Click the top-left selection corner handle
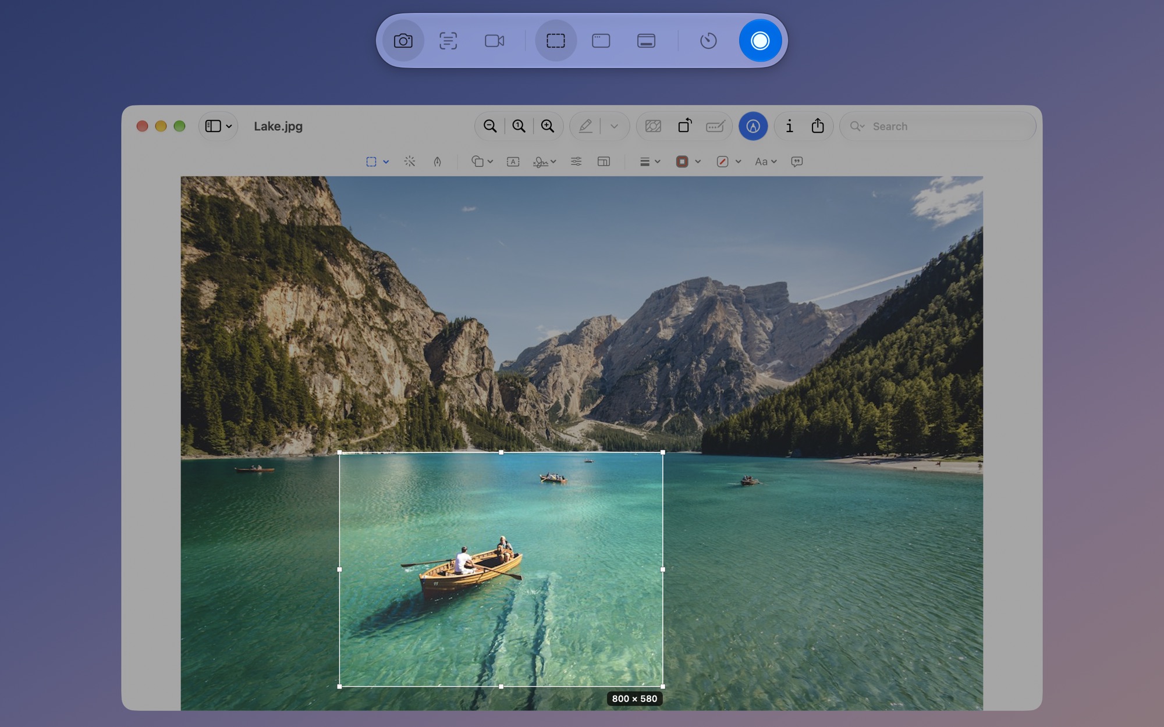The image size is (1164, 727). [339, 452]
